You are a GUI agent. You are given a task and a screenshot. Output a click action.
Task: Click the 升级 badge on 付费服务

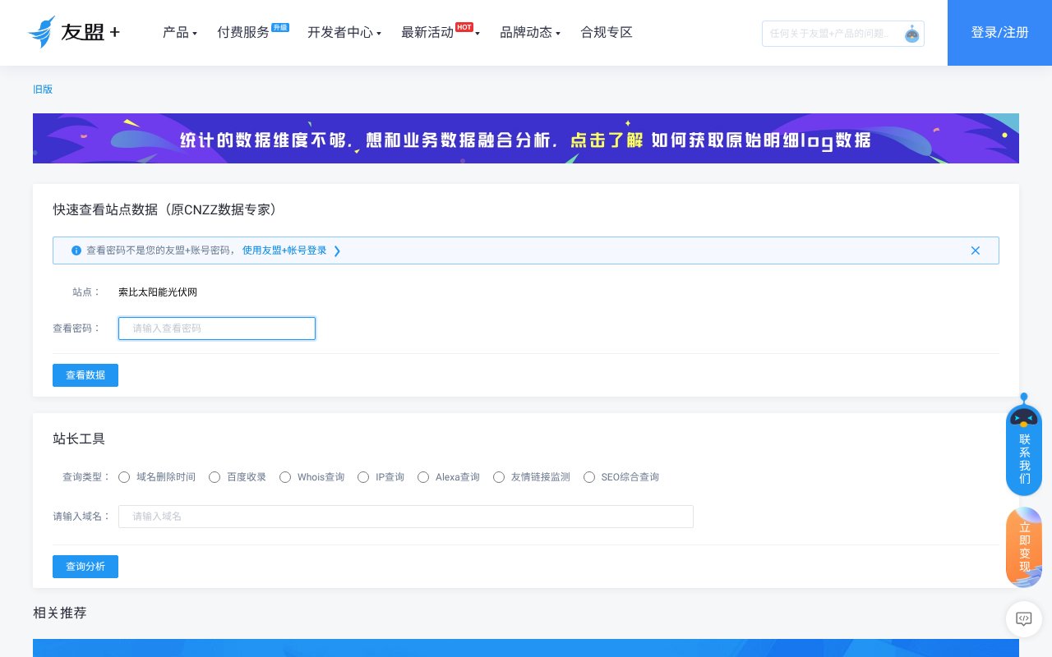(x=280, y=27)
